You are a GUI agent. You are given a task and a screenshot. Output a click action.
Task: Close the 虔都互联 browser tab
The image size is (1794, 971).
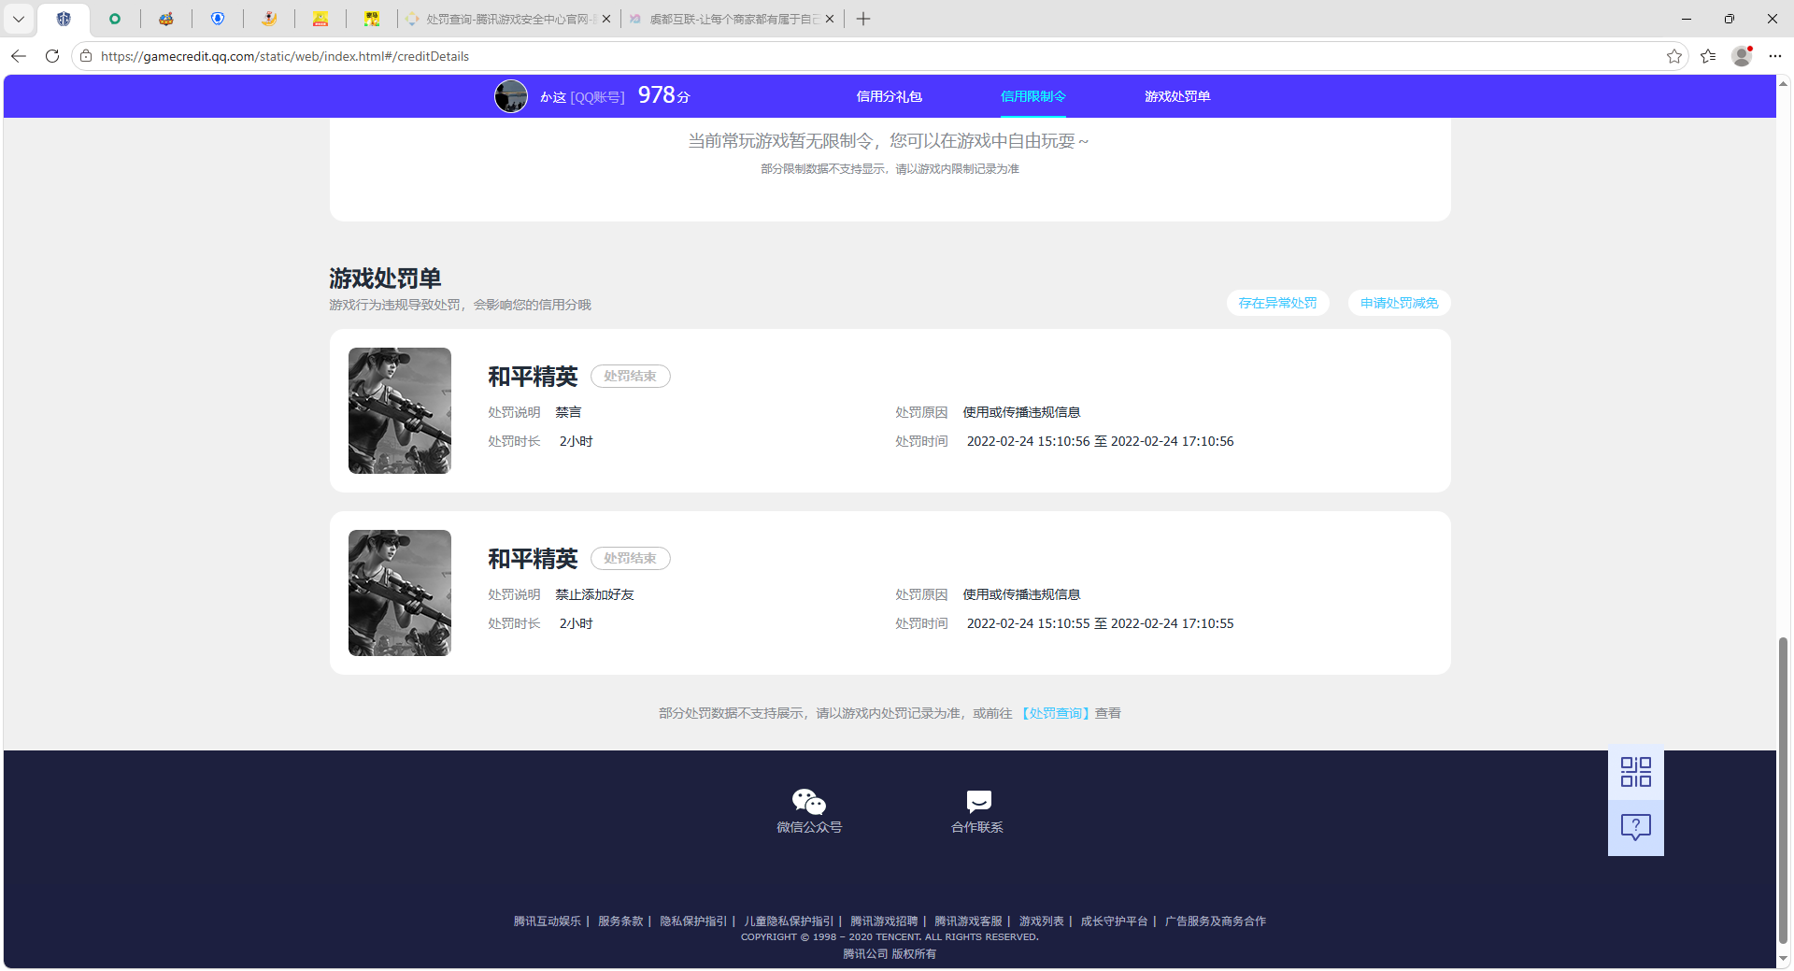click(830, 19)
